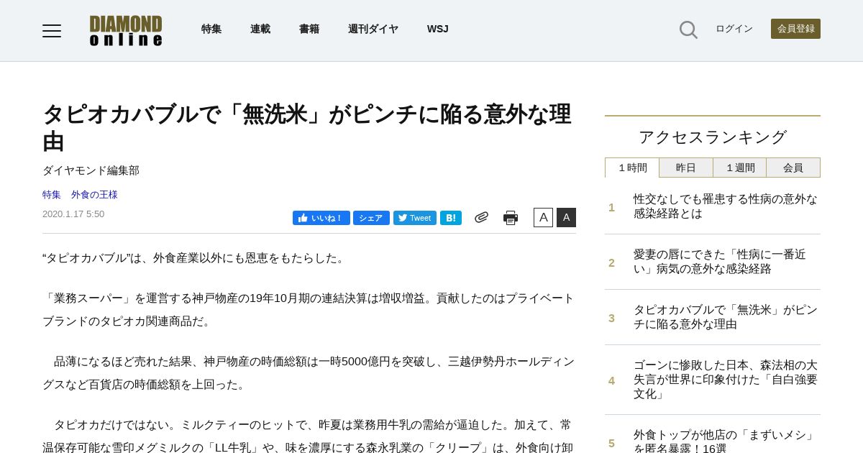Click the Diamond Online logo

126,30
